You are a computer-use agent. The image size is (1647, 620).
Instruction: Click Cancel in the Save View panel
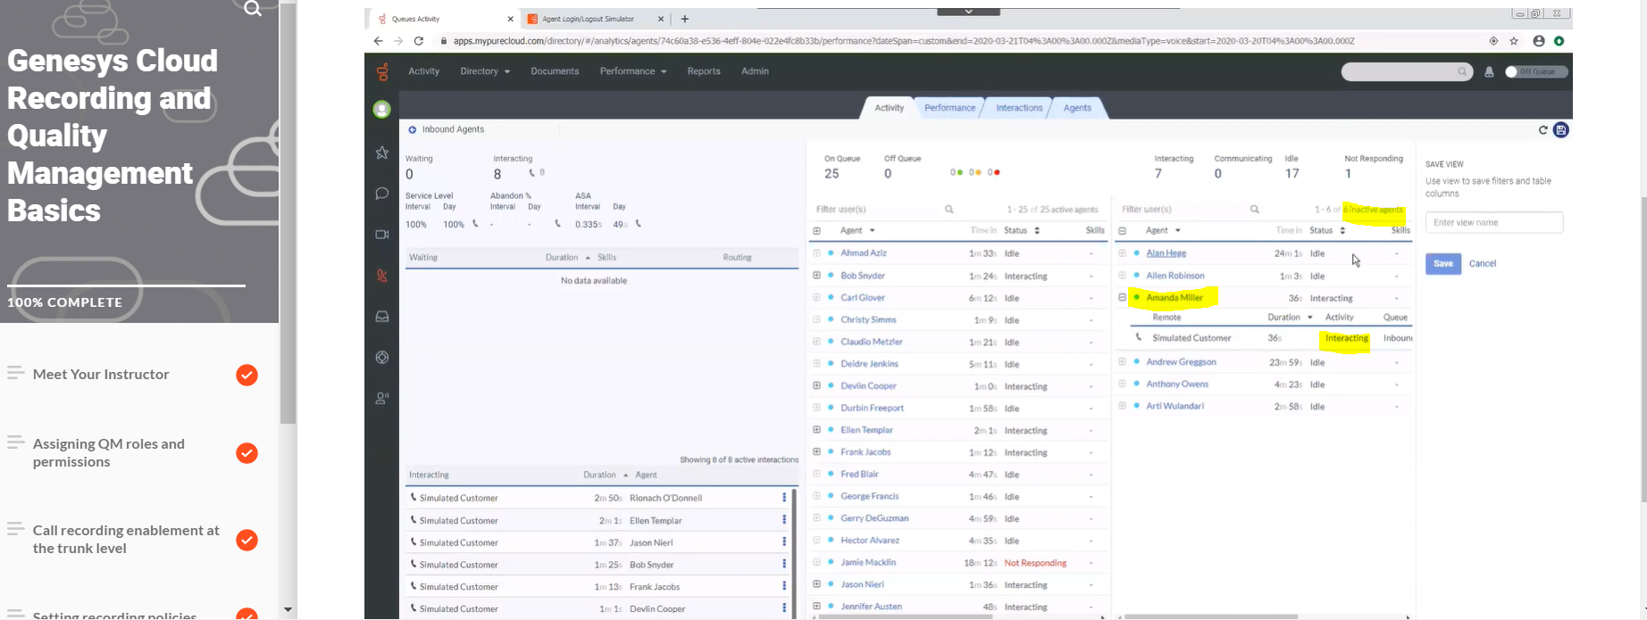coord(1483,264)
